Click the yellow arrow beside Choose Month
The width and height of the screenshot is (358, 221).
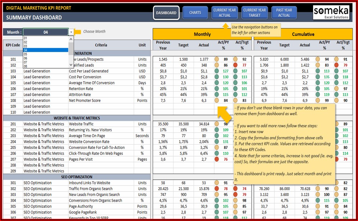click(77, 32)
